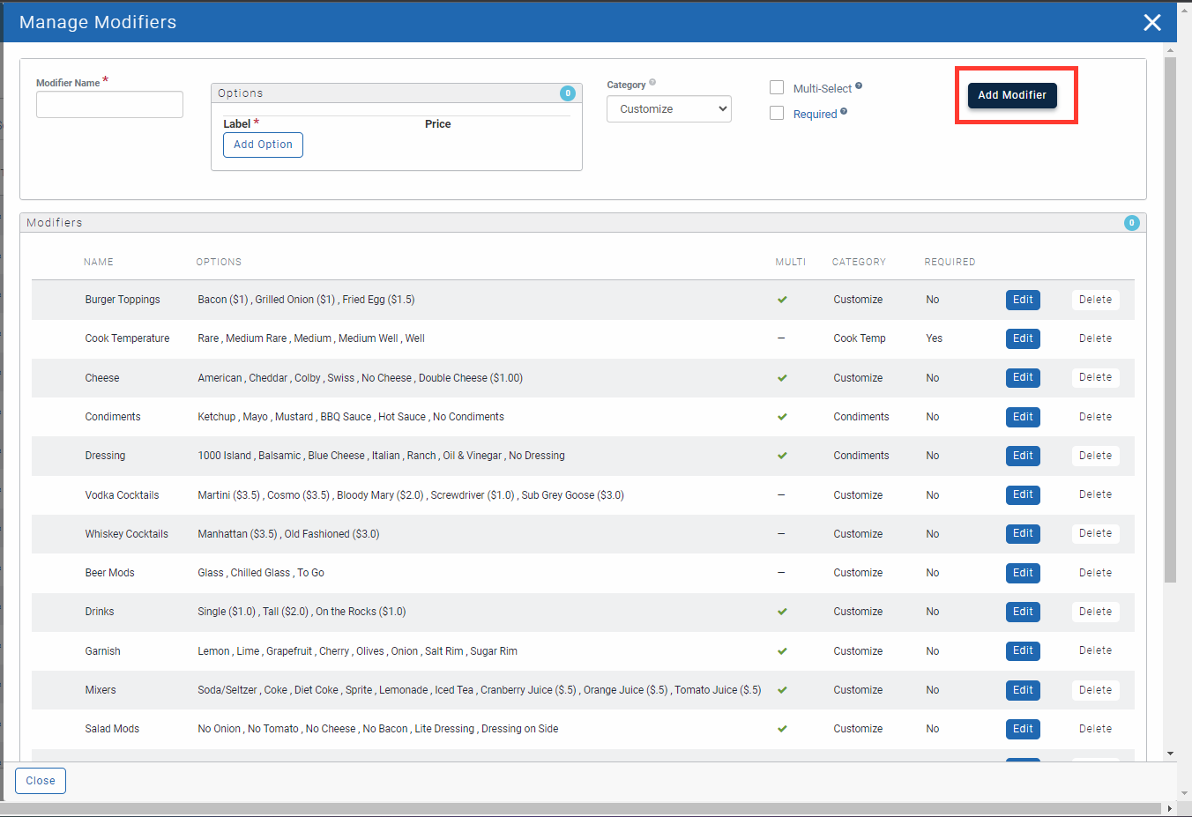Viewport: 1192px width, 817px height.
Task: Click the Add Modifier button
Action: [x=1011, y=95]
